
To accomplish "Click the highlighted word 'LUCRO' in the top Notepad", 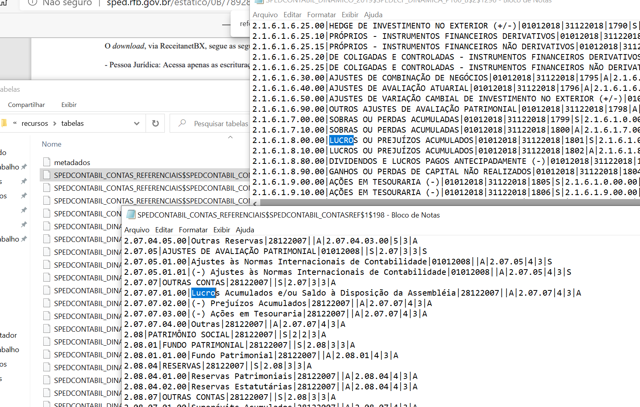I will (x=341, y=140).
